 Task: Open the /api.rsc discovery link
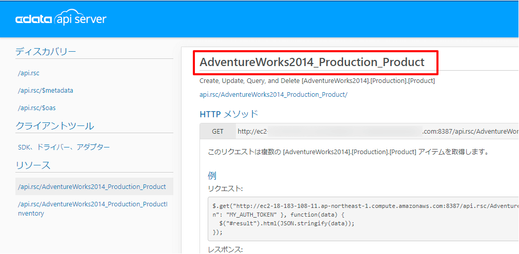click(x=29, y=73)
